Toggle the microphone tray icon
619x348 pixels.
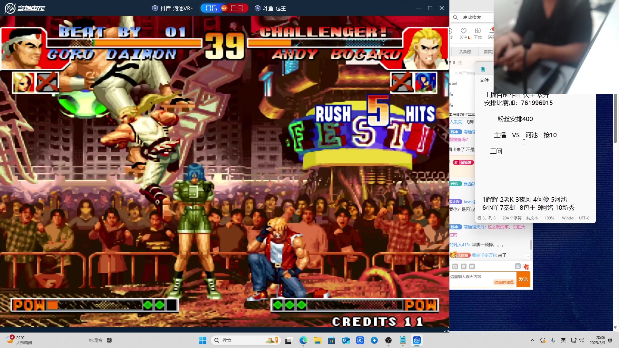click(x=553, y=340)
